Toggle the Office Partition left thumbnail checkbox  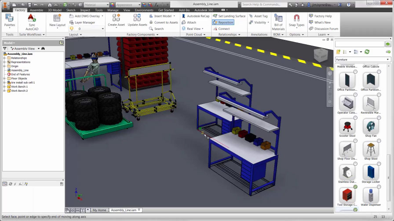(355, 71)
